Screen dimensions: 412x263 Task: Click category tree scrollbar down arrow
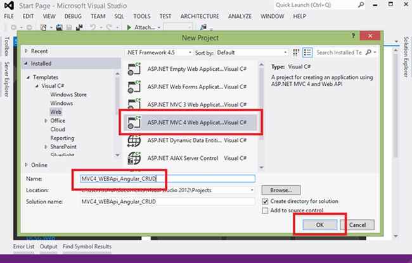[x=117, y=155]
